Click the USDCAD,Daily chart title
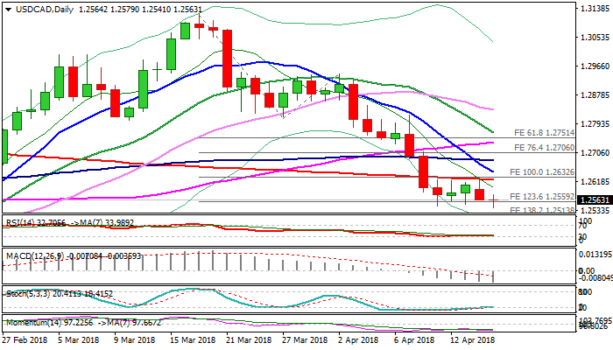The height and width of the screenshot is (350, 613). pyautogui.click(x=35, y=10)
